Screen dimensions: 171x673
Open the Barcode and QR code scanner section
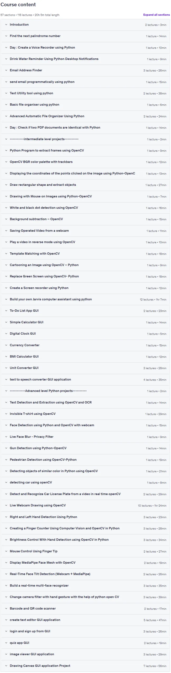tap(85, 609)
